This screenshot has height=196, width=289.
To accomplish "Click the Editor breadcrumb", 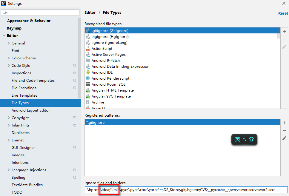I will tap(90, 12).
